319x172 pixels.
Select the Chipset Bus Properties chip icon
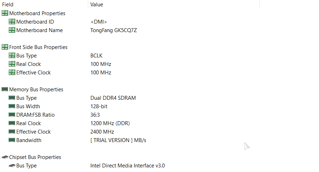pos(5,157)
